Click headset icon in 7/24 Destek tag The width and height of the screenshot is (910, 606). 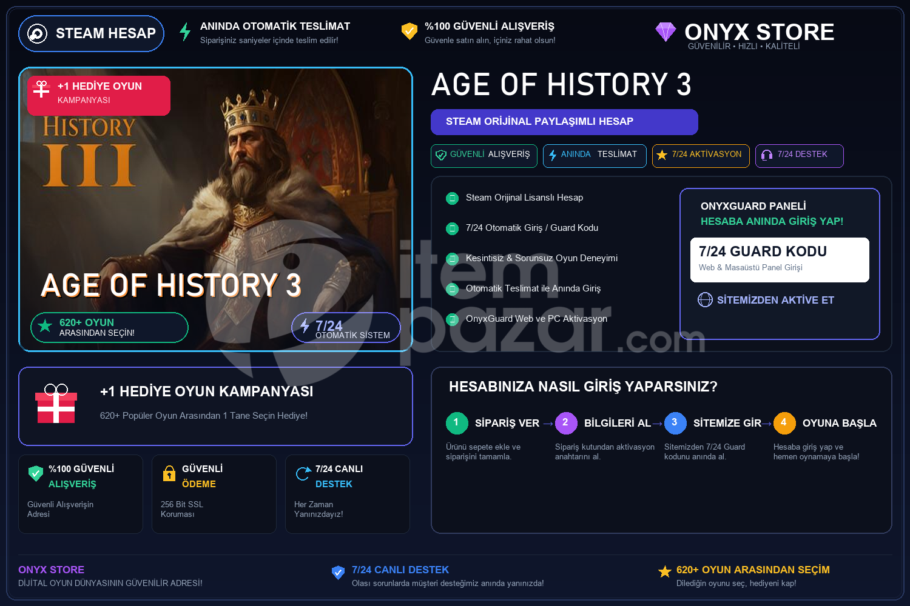[767, 155]
